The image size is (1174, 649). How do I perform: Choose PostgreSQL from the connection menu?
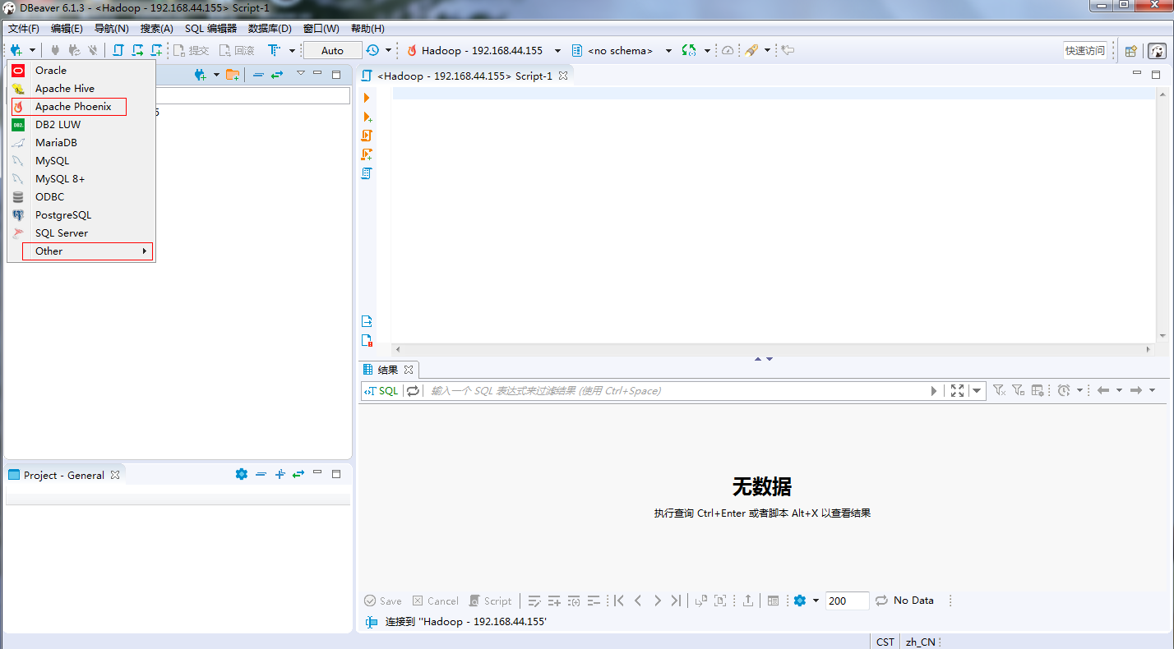pyautogui.click(x=64, y=214)
